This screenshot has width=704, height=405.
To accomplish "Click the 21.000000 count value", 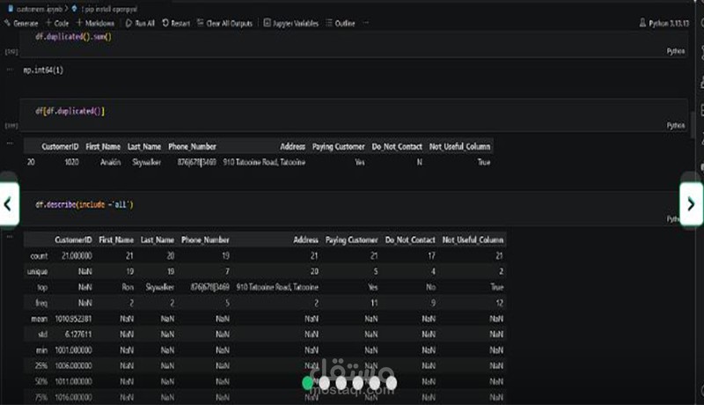I will click(x=77, y=256).
